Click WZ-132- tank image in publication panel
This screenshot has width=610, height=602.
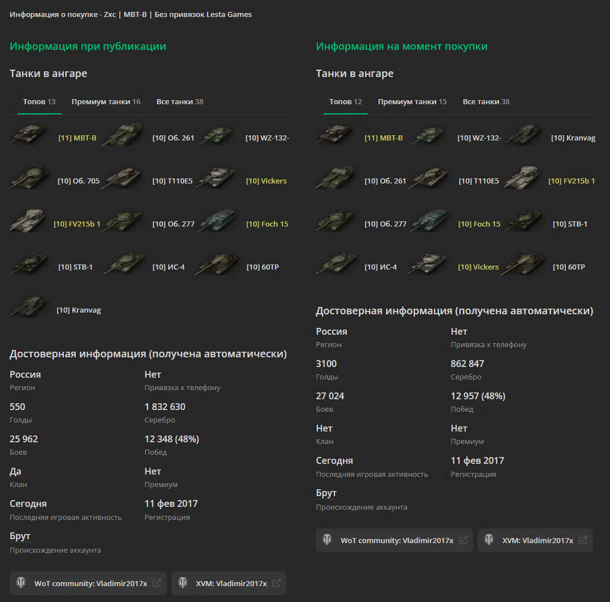(217, 135)
